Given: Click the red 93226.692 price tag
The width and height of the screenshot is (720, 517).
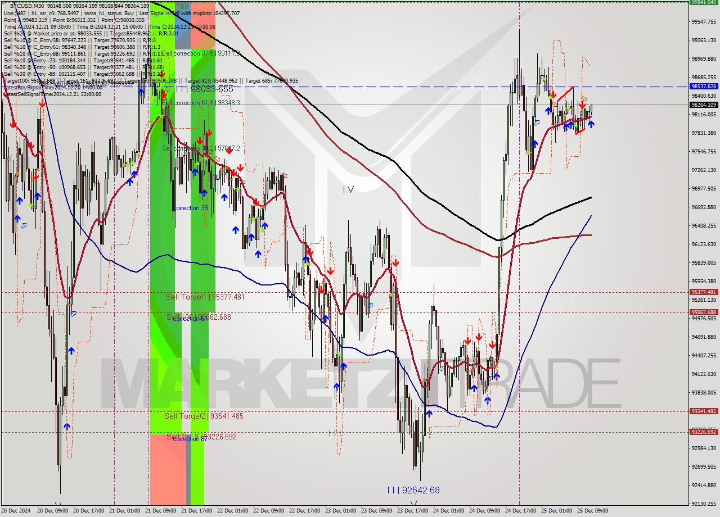Looking at the screenshot, I should coord(704,432).
